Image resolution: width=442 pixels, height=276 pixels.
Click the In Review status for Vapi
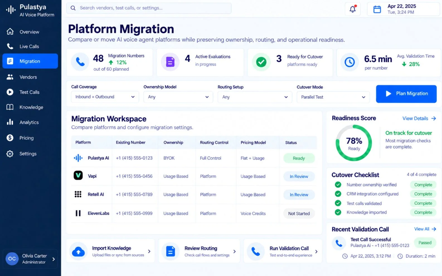pyautogui.click(x=299, y=176)
